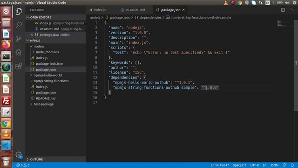298x168 pixels.
Task: Change end of line sequence LF
Action: 264,165
